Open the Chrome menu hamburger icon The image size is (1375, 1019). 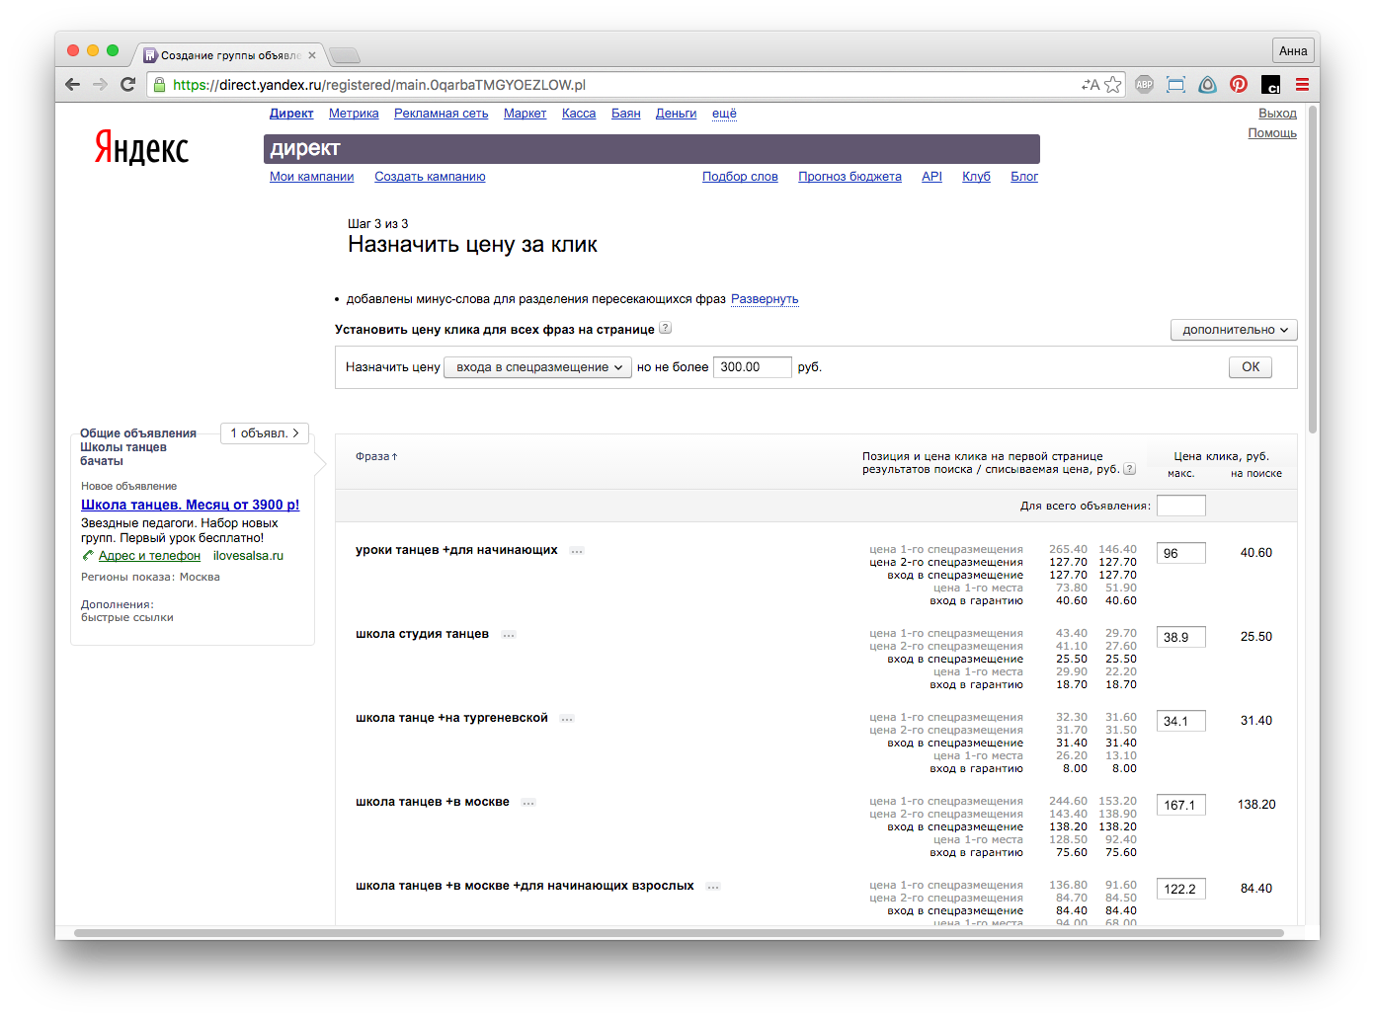pyautogui.click(x=1302, y=85)
